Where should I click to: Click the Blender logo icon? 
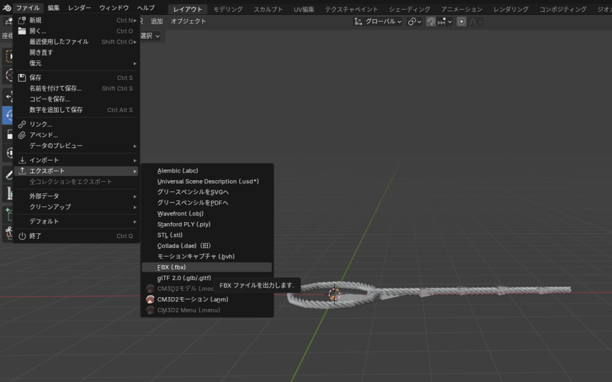pos(7,8)
